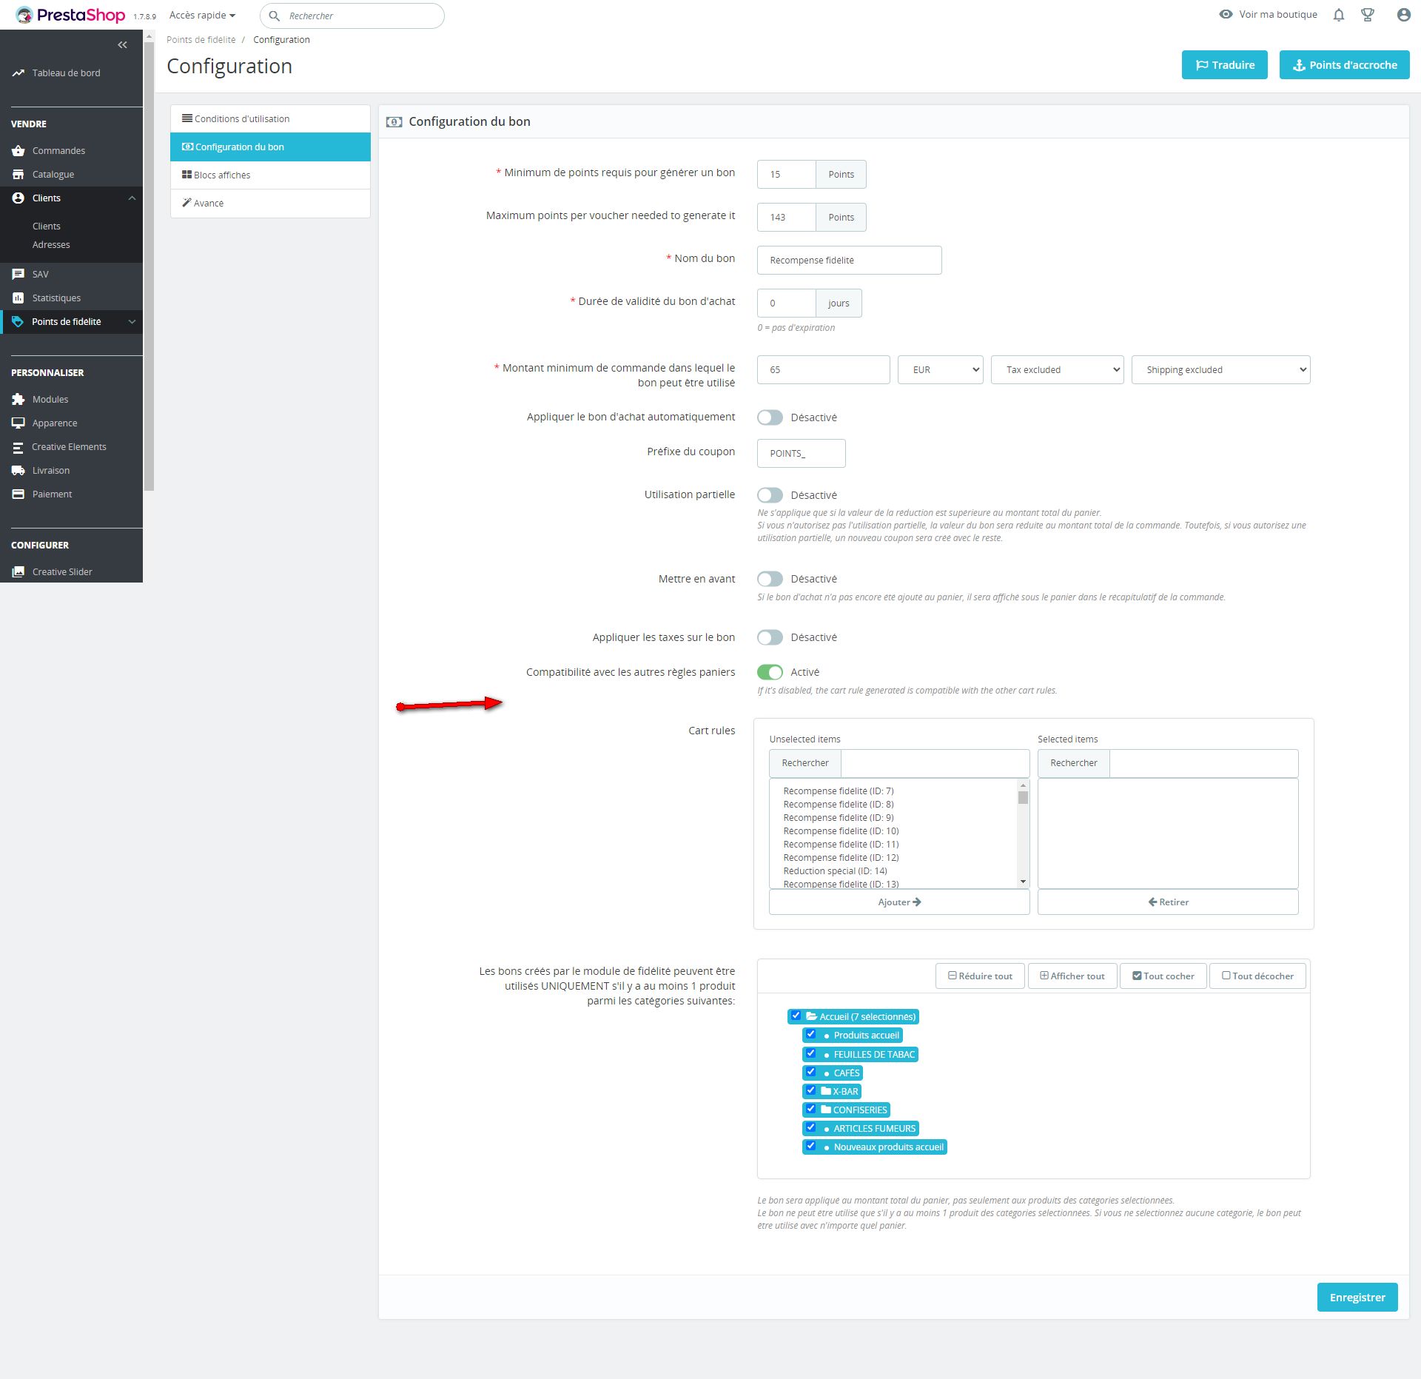
Task: Click the Commandes basket icon
Action: [x=19, y=151]
